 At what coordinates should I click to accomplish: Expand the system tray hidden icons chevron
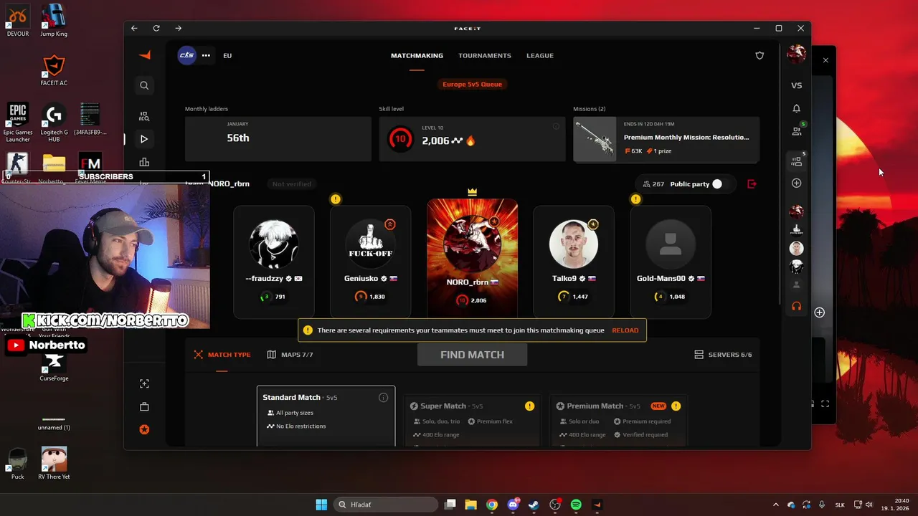pyautogui.click(x=776, y=505)
